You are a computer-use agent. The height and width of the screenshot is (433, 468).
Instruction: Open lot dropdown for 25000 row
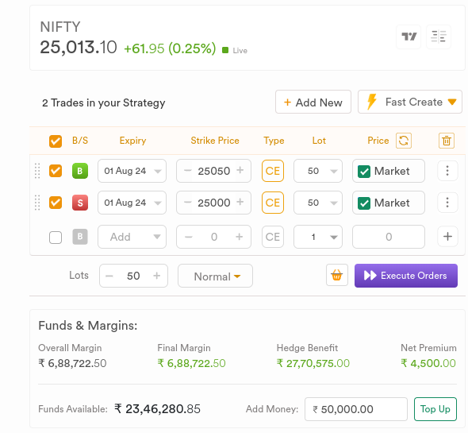(x=318, y=203)
